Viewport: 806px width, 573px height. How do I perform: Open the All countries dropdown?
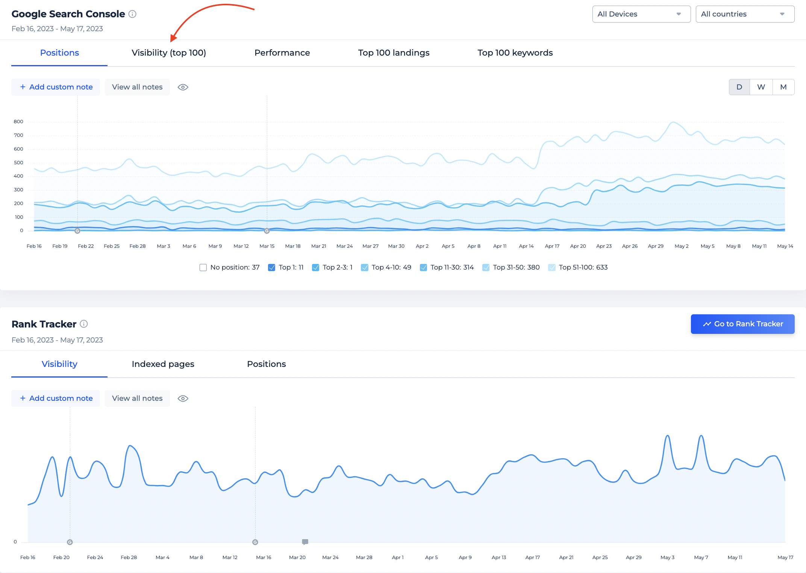click(745, 14)
